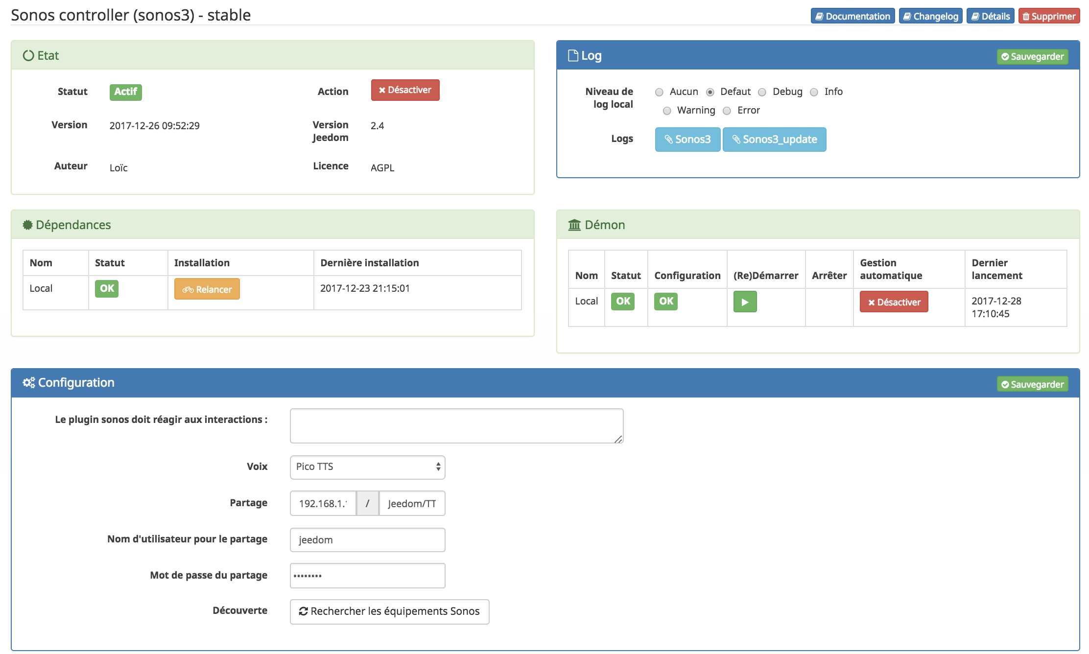Click the Log file icon in header

click(572, 56)
